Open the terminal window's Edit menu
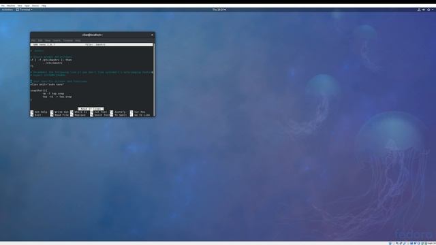This screenshot has height=245, width=436. coord(40,41)
